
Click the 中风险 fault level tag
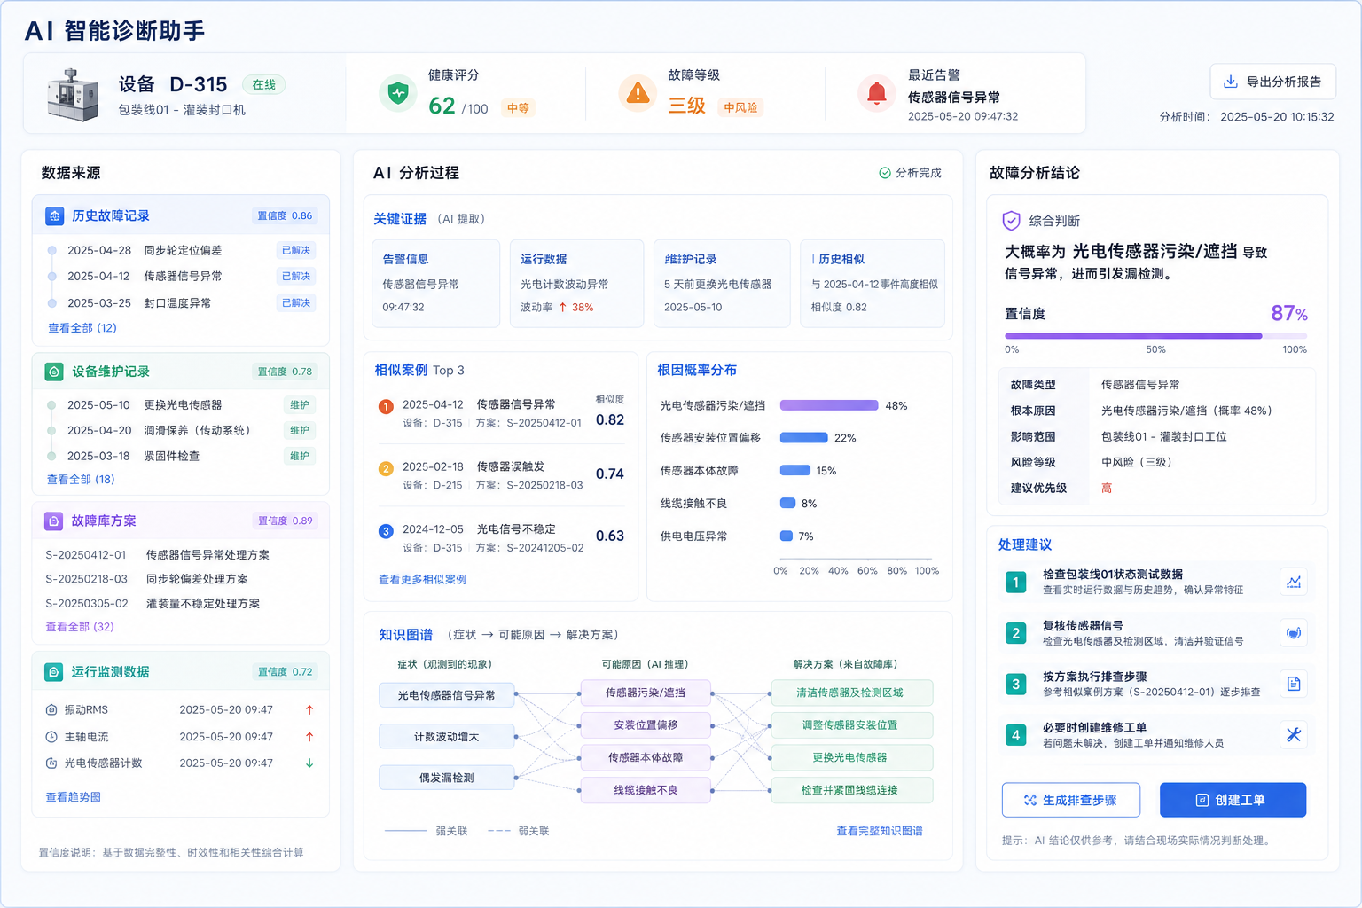(740, 107)
